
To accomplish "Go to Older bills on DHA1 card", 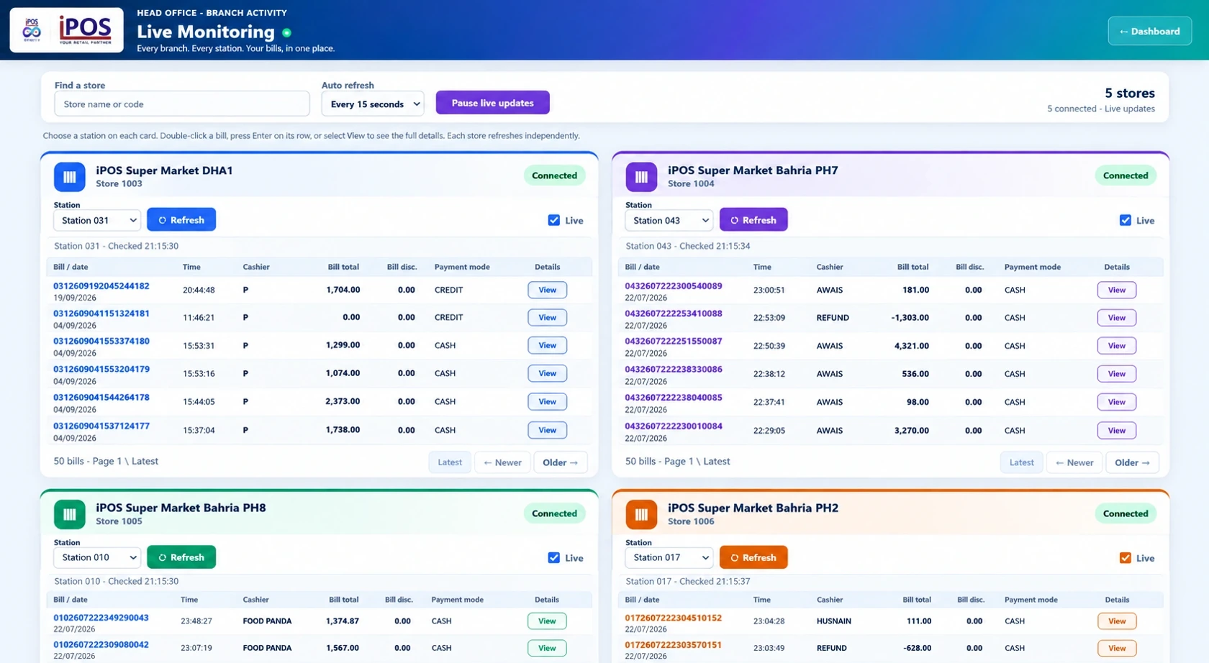I will tap(560, 462).
